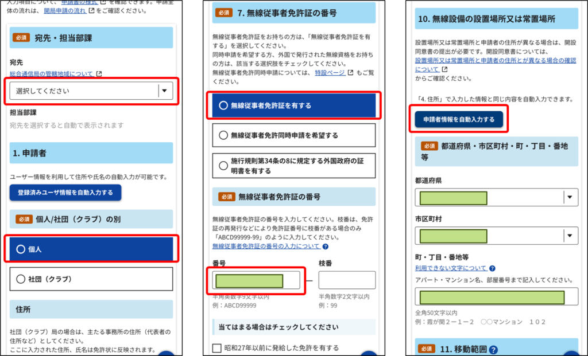Click external link icon after 設置場所 確認について link
This screenshot has width=588, height=356.
pyautogui.click(x=443, y=69)
